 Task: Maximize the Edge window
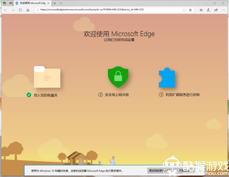[214, 3]
